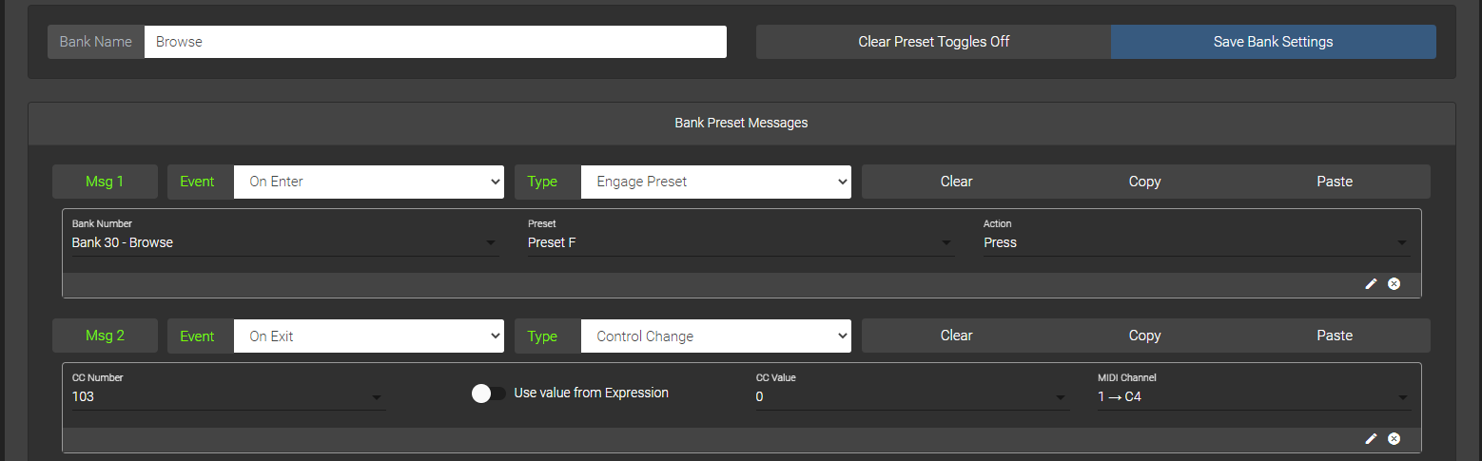1482x461 pixels.
Task: Click the circled X icon in Msg 1
Action: [1394, 284]
